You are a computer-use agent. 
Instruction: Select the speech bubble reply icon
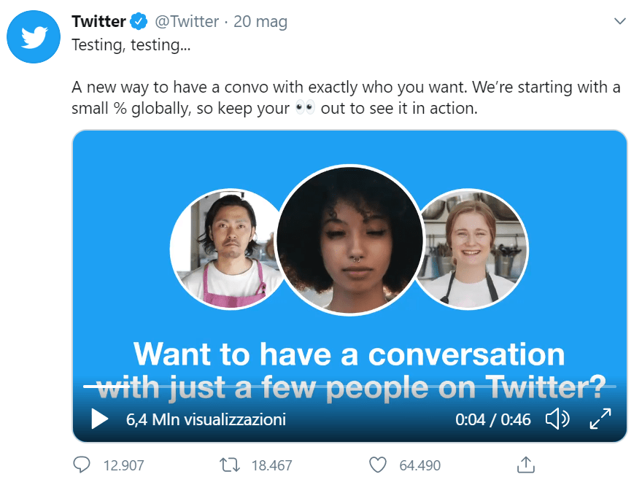click(x=81, y=465)
